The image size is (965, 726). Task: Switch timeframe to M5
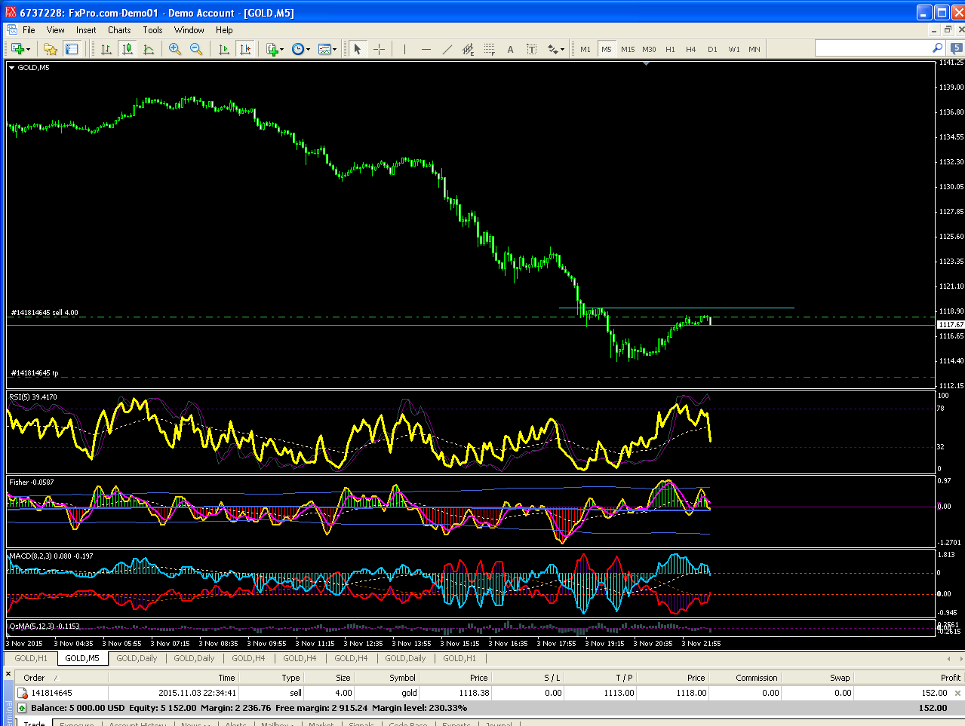[x=607, y=49]
